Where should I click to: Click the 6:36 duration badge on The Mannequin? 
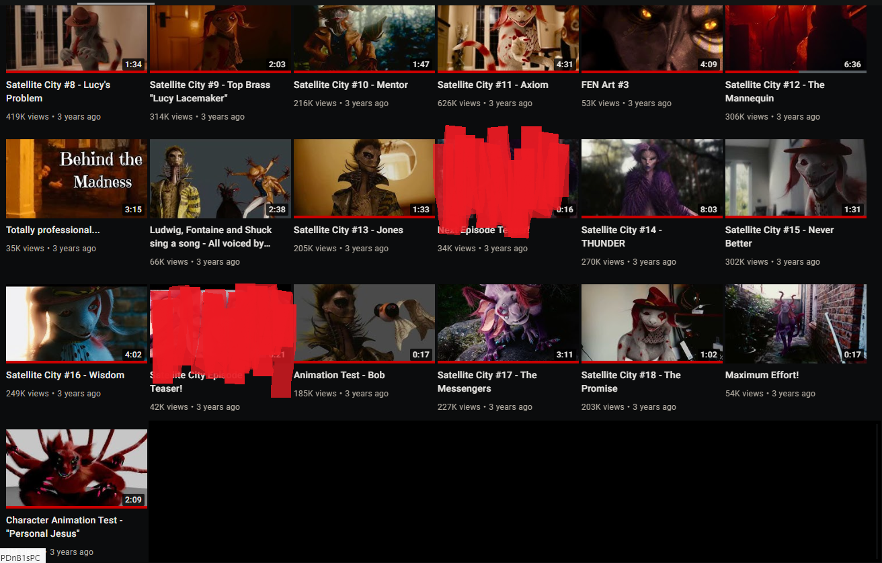coord(852,64)
